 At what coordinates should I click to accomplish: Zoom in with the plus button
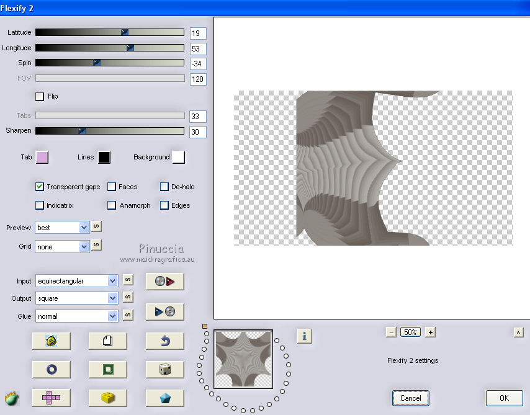click(430, 332)
